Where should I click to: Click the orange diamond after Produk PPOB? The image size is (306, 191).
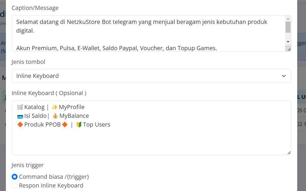point(65,125)
